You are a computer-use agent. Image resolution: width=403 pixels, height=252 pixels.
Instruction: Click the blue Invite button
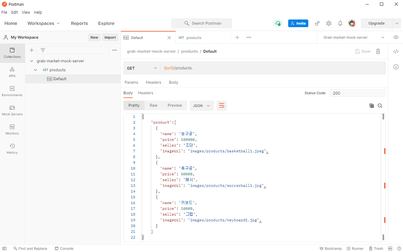tap(298, 23)
